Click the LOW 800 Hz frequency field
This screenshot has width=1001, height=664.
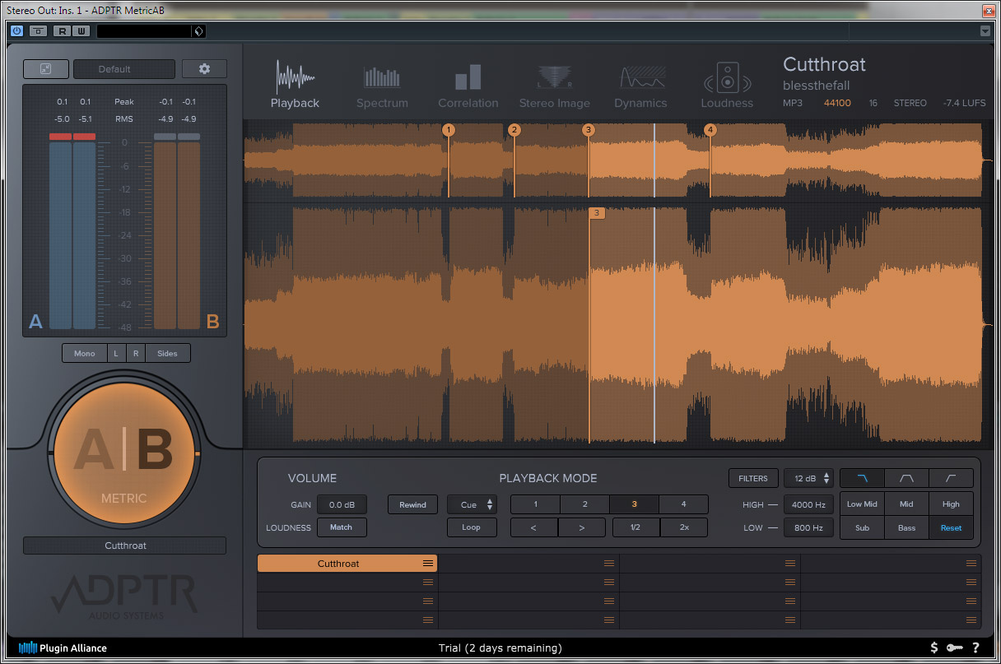coord(809,527)
